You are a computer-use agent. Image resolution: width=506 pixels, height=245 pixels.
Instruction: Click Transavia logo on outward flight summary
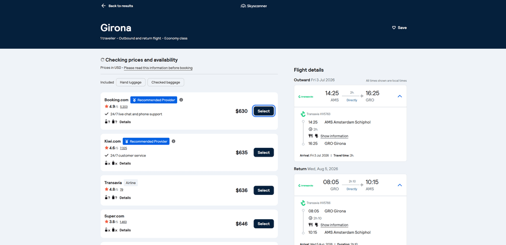305,96
